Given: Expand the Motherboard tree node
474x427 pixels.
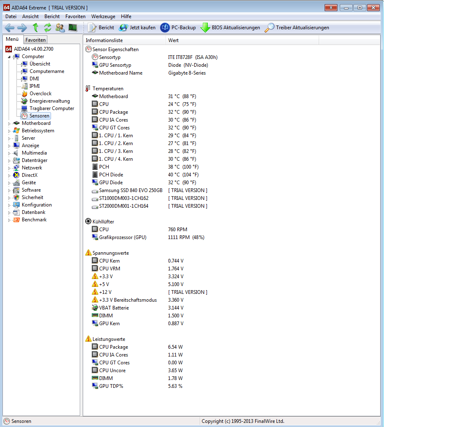Looking at the screenshot, I should 9,124.
